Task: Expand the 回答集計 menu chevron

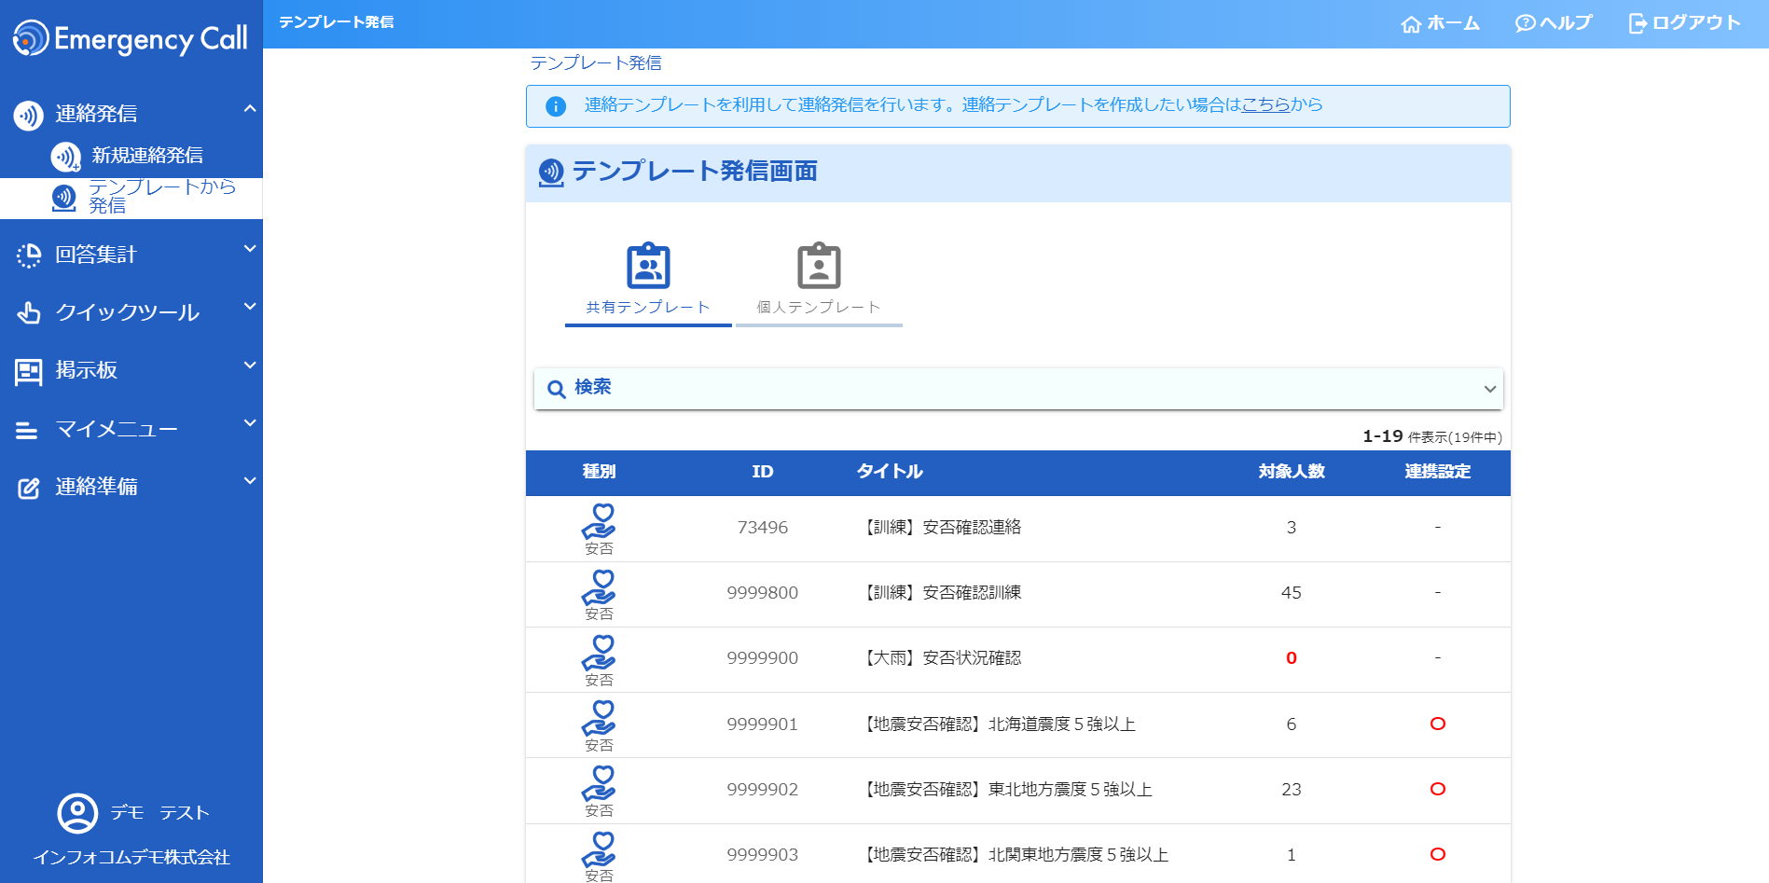Action: pos(250,249)
